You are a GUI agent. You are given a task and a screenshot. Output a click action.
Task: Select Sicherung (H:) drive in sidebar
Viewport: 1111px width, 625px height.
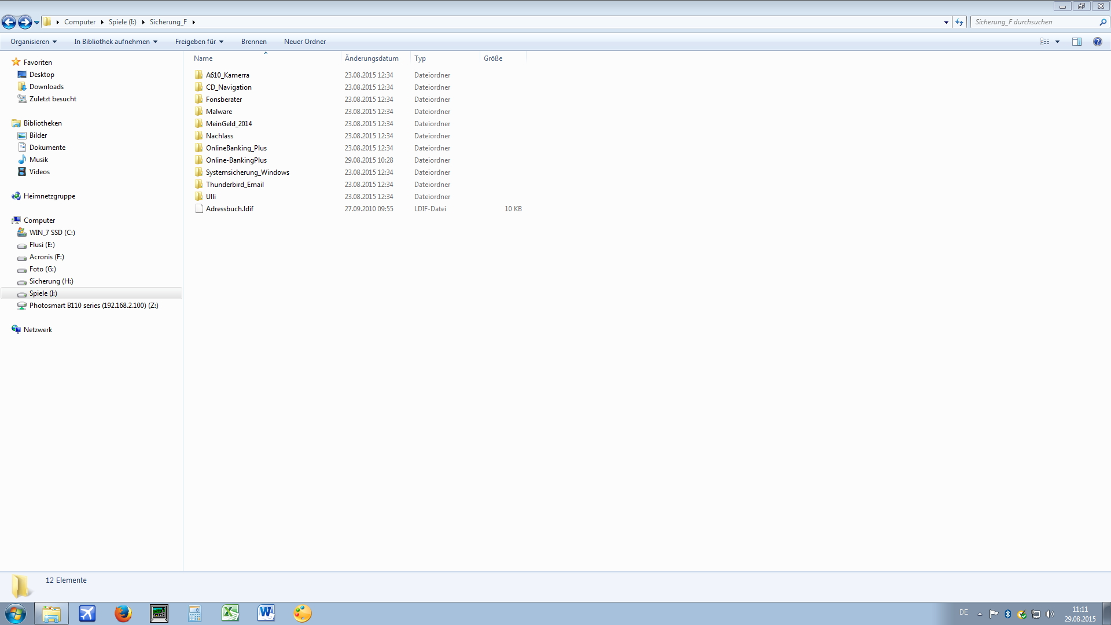click(x=51, y=281)
